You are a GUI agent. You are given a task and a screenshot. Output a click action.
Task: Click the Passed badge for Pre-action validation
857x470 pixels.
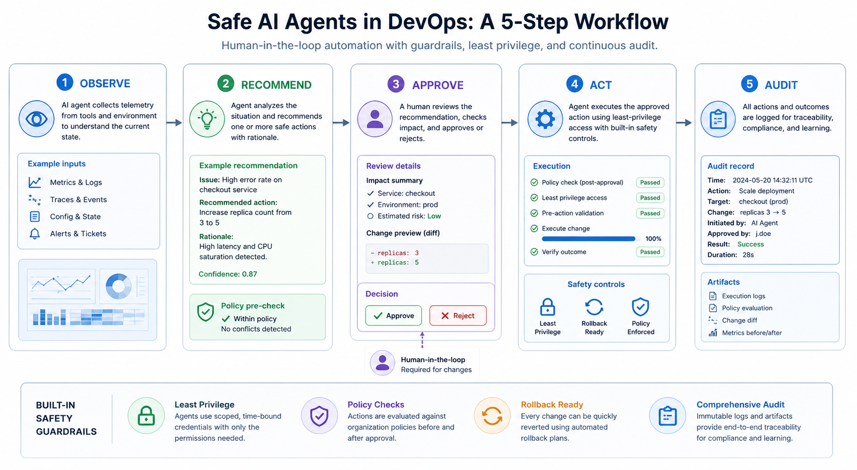tap(650, 213)
